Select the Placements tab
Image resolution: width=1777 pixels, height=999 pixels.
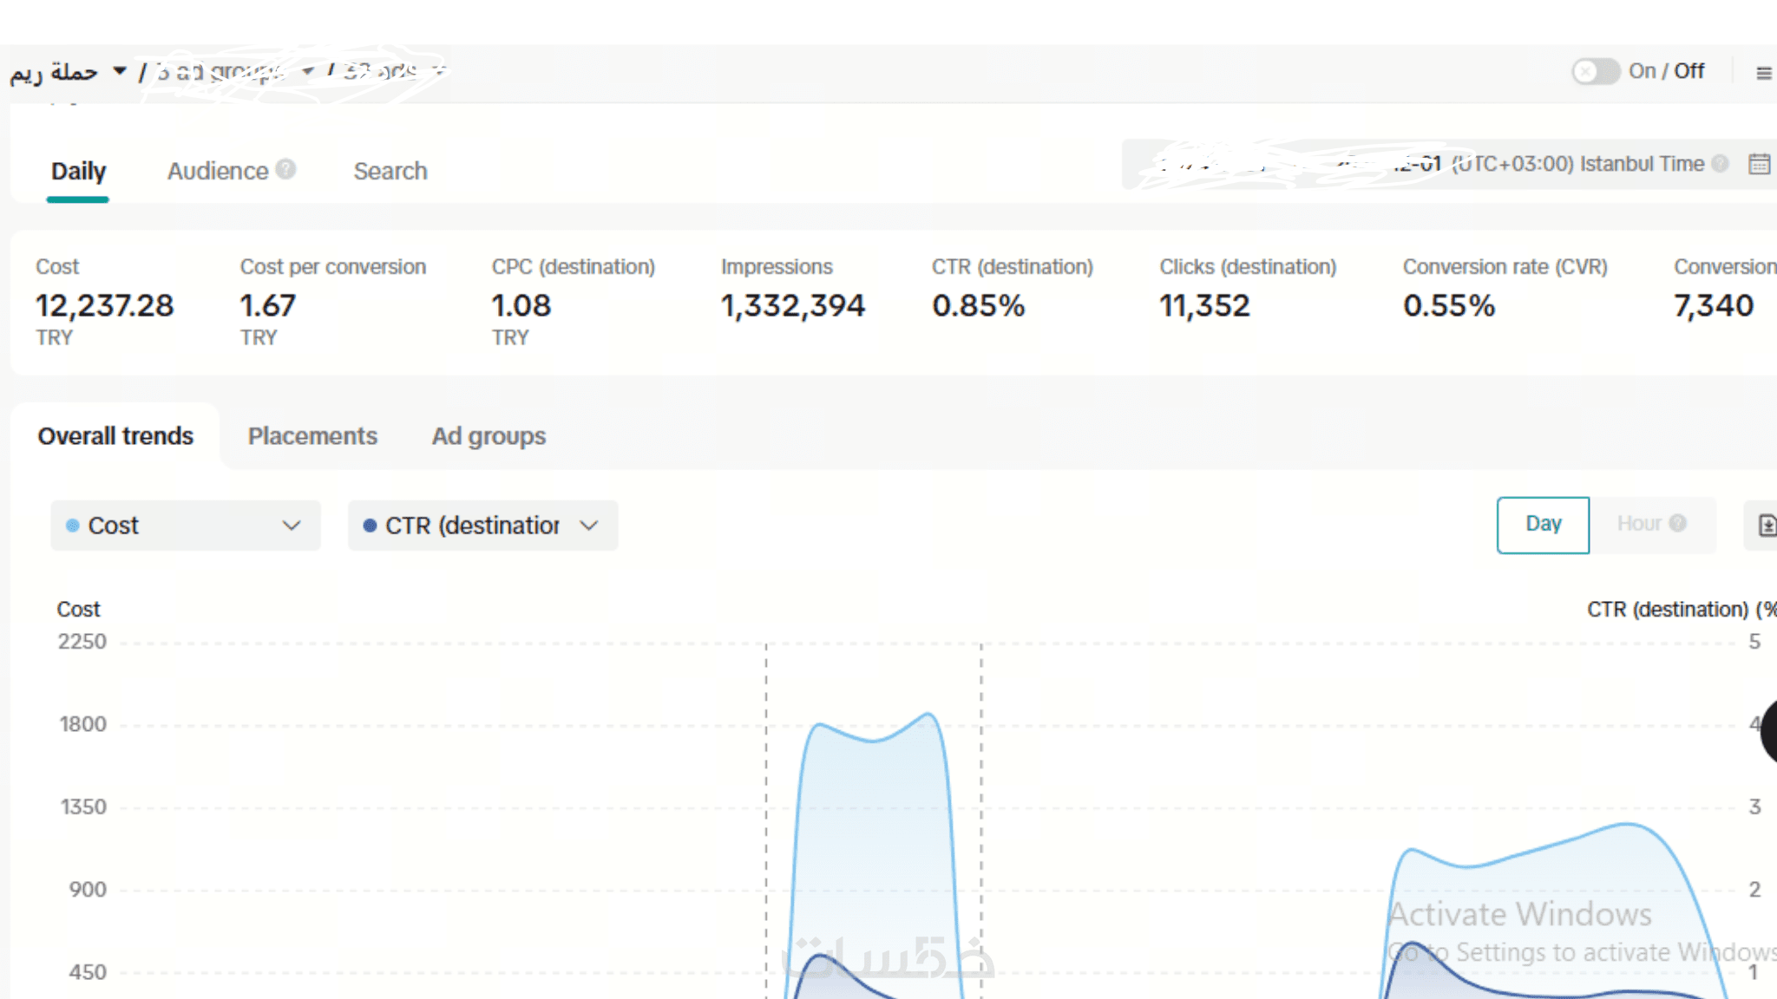click(312, 435)
